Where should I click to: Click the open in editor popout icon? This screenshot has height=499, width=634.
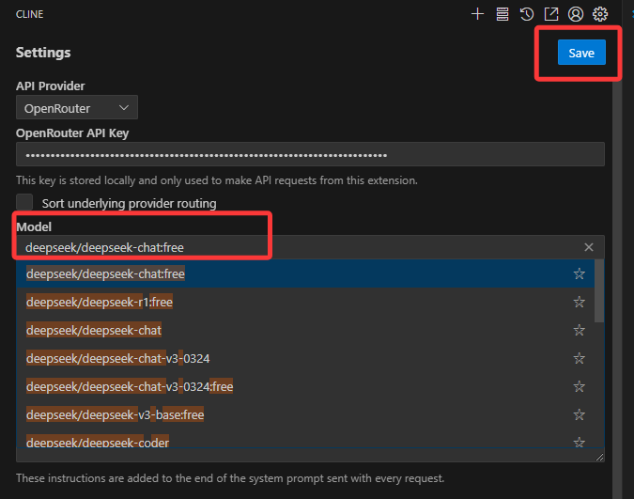pos(551,14)
